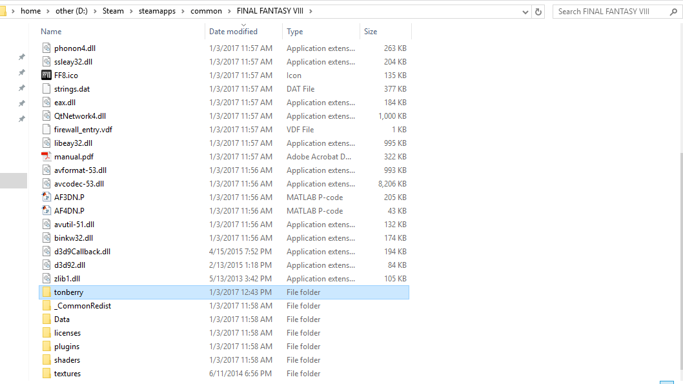Viewport: 683px width, 384px height.
Task: Expand chevron after steamapps in path
Action: click(x=183, y=11)
